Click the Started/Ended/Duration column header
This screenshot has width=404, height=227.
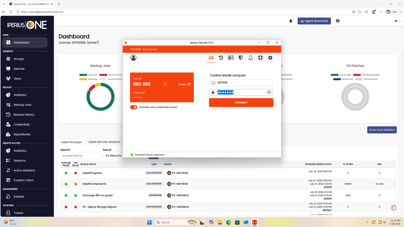coord(318,164)
